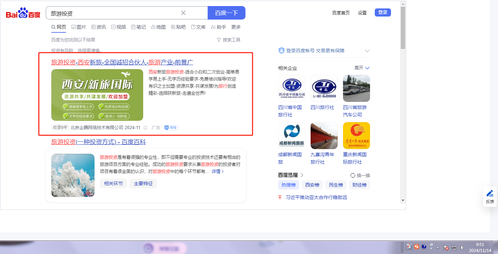Switch to the 西安榜 tab
The height and width of the screenshot is (254, 498).
[312, 185]
